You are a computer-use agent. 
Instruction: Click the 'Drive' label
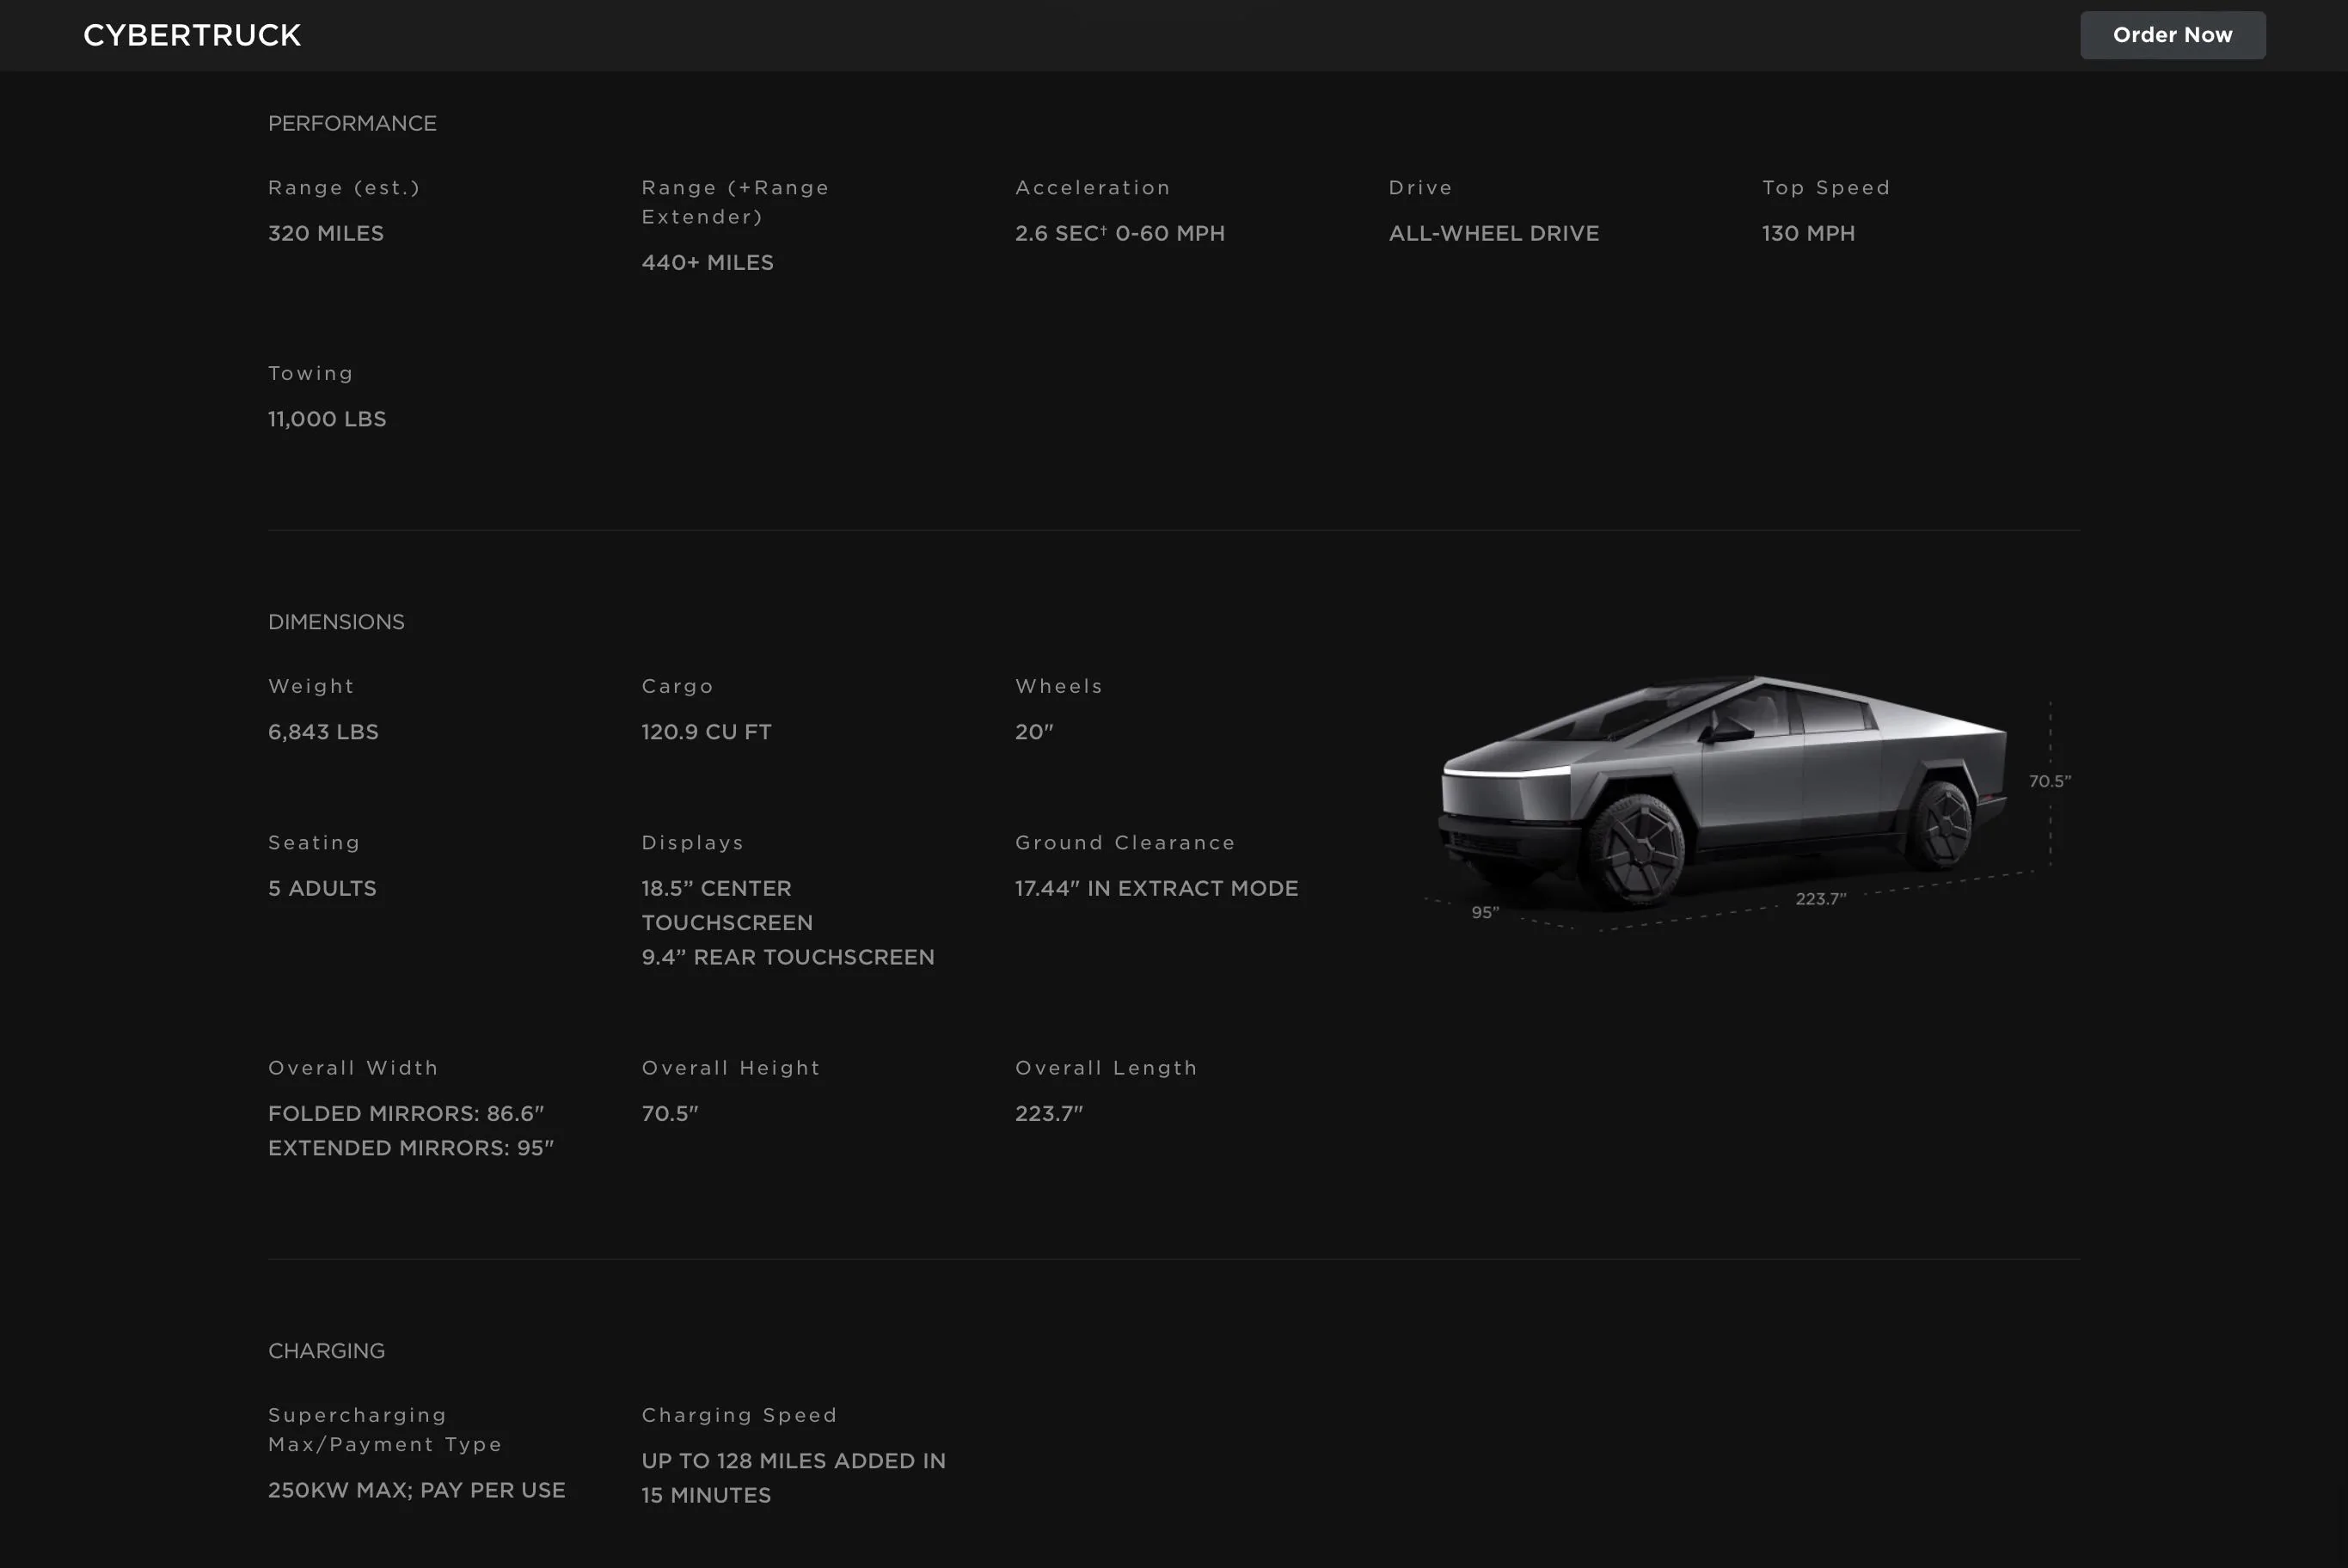point(1420,188)
